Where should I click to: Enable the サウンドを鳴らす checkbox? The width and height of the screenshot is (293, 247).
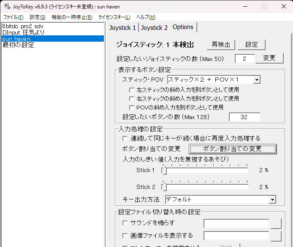[125, 223]
